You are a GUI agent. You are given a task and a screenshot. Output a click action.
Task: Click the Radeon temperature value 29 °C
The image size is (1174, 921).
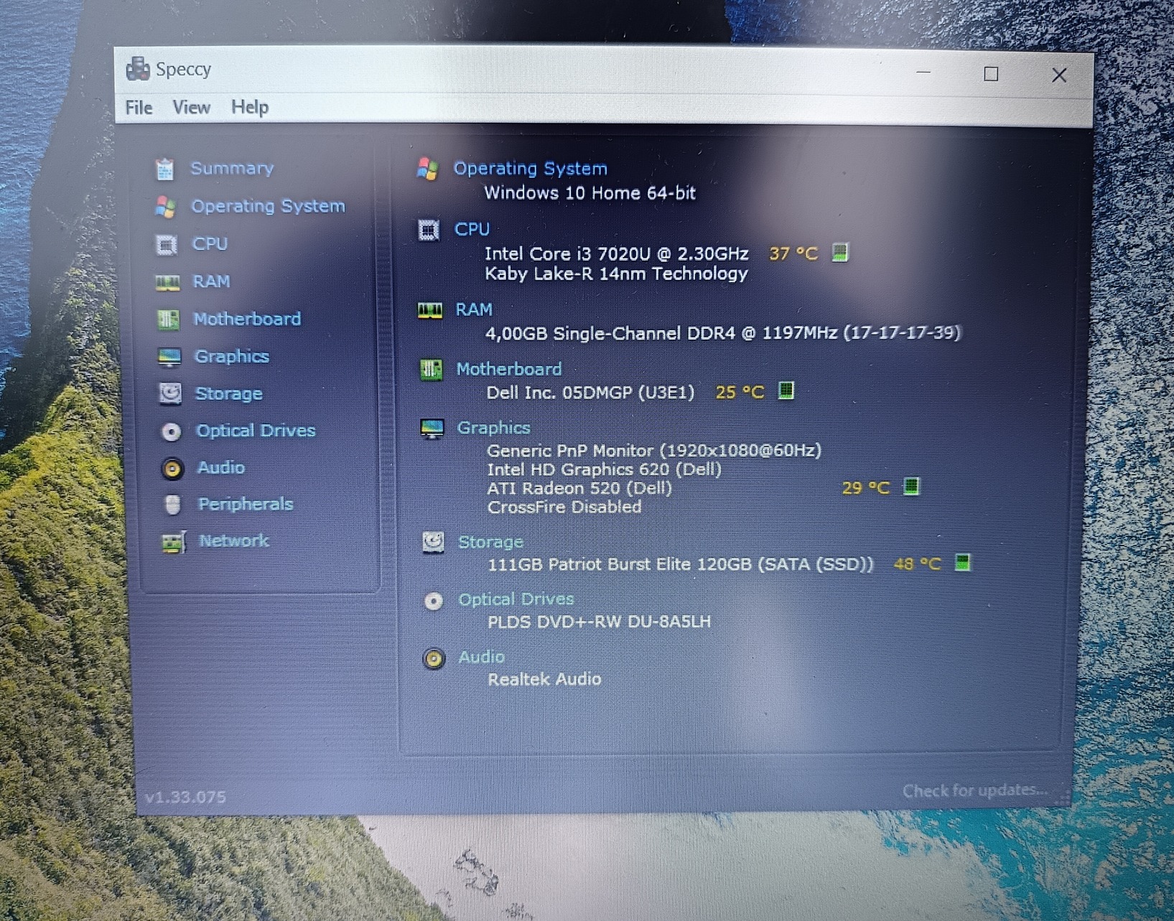click(x=865, y=488)
